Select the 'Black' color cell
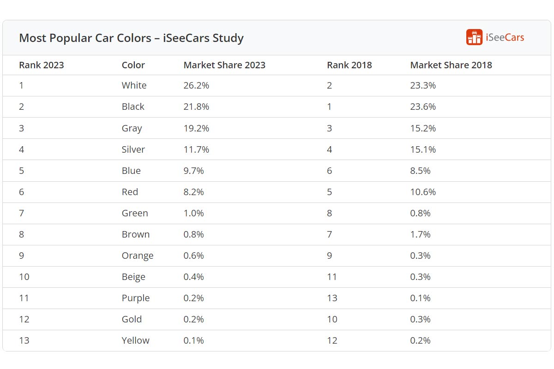 (133, 107)
